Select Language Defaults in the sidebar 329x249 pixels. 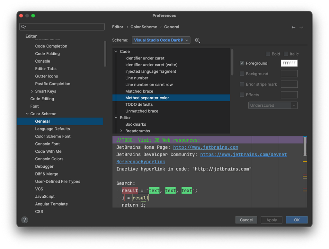pyautogui.click(x=52, y=129)
